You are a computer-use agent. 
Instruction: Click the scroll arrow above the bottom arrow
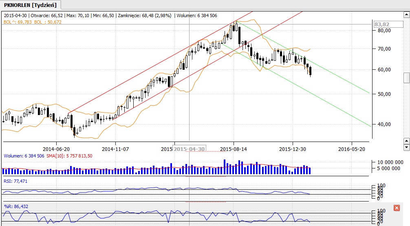(x=407, y=141)
